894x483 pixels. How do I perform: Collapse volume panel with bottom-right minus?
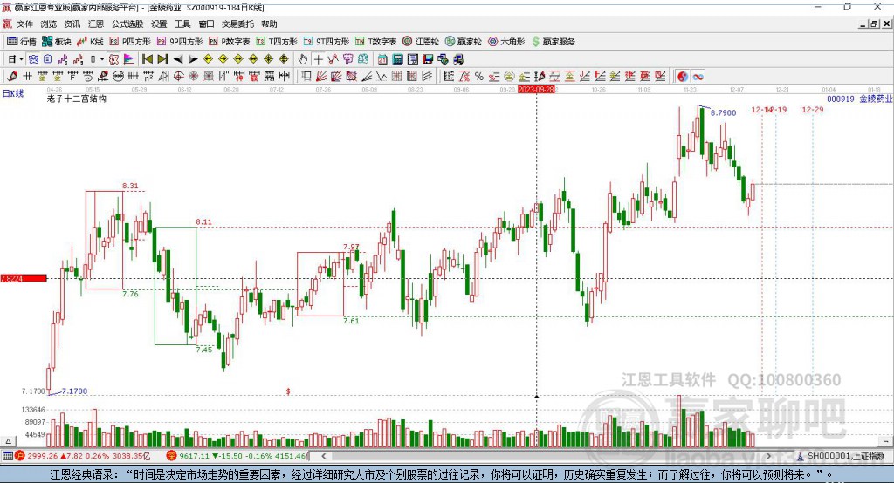[886, 441]
